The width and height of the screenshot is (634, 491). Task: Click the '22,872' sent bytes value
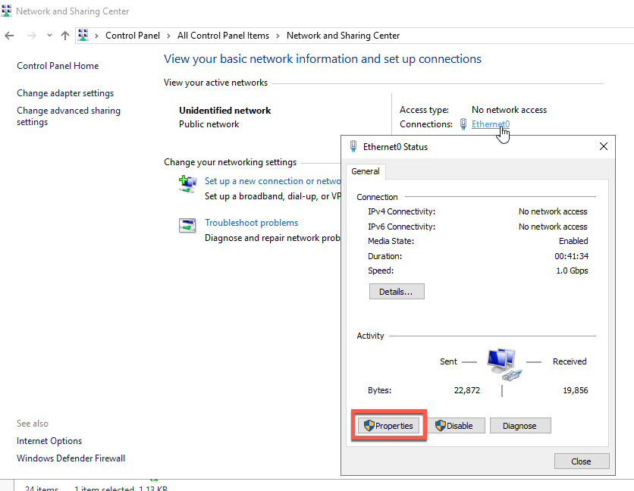(467, 390)
